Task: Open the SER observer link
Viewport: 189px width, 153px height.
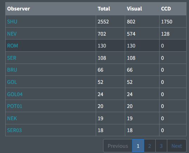Action: click(x=12, y=58)
